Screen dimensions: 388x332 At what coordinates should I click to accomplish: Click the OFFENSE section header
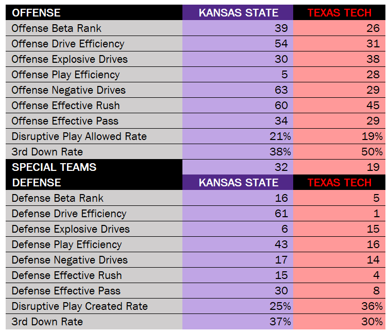point(36,13)
